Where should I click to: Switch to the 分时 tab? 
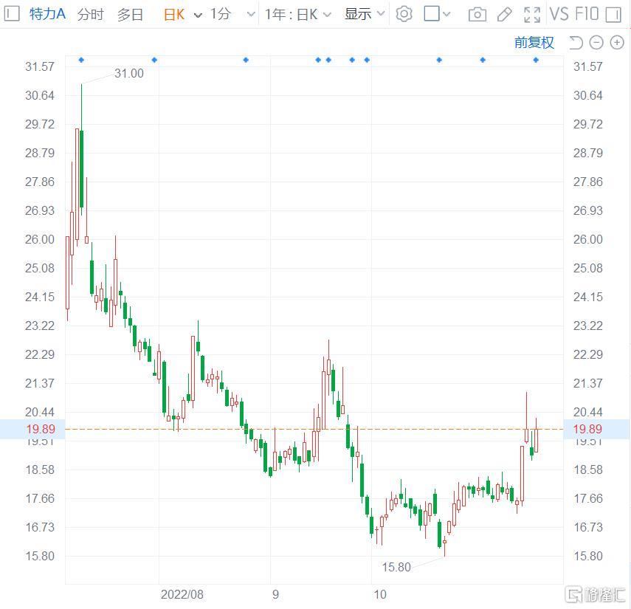[x=91, y=15]
